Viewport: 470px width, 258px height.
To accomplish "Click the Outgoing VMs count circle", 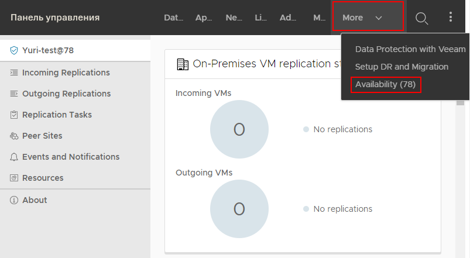I will tap(239, 209).
